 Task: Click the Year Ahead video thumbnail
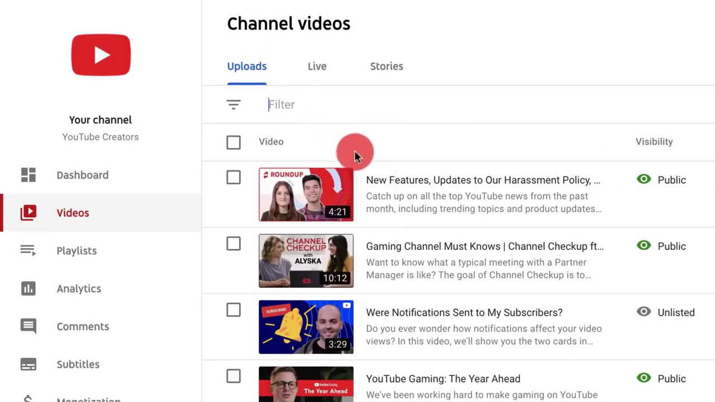click(x=306, y=384)
